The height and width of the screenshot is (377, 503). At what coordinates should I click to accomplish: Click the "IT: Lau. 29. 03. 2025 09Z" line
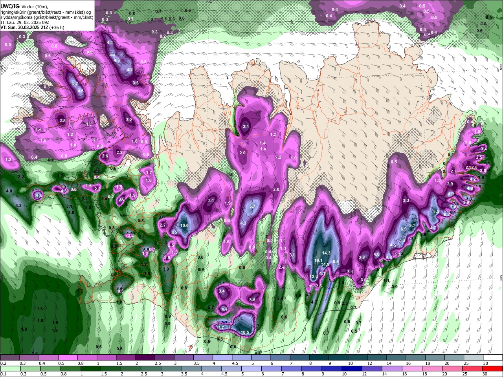click(25, 22)
